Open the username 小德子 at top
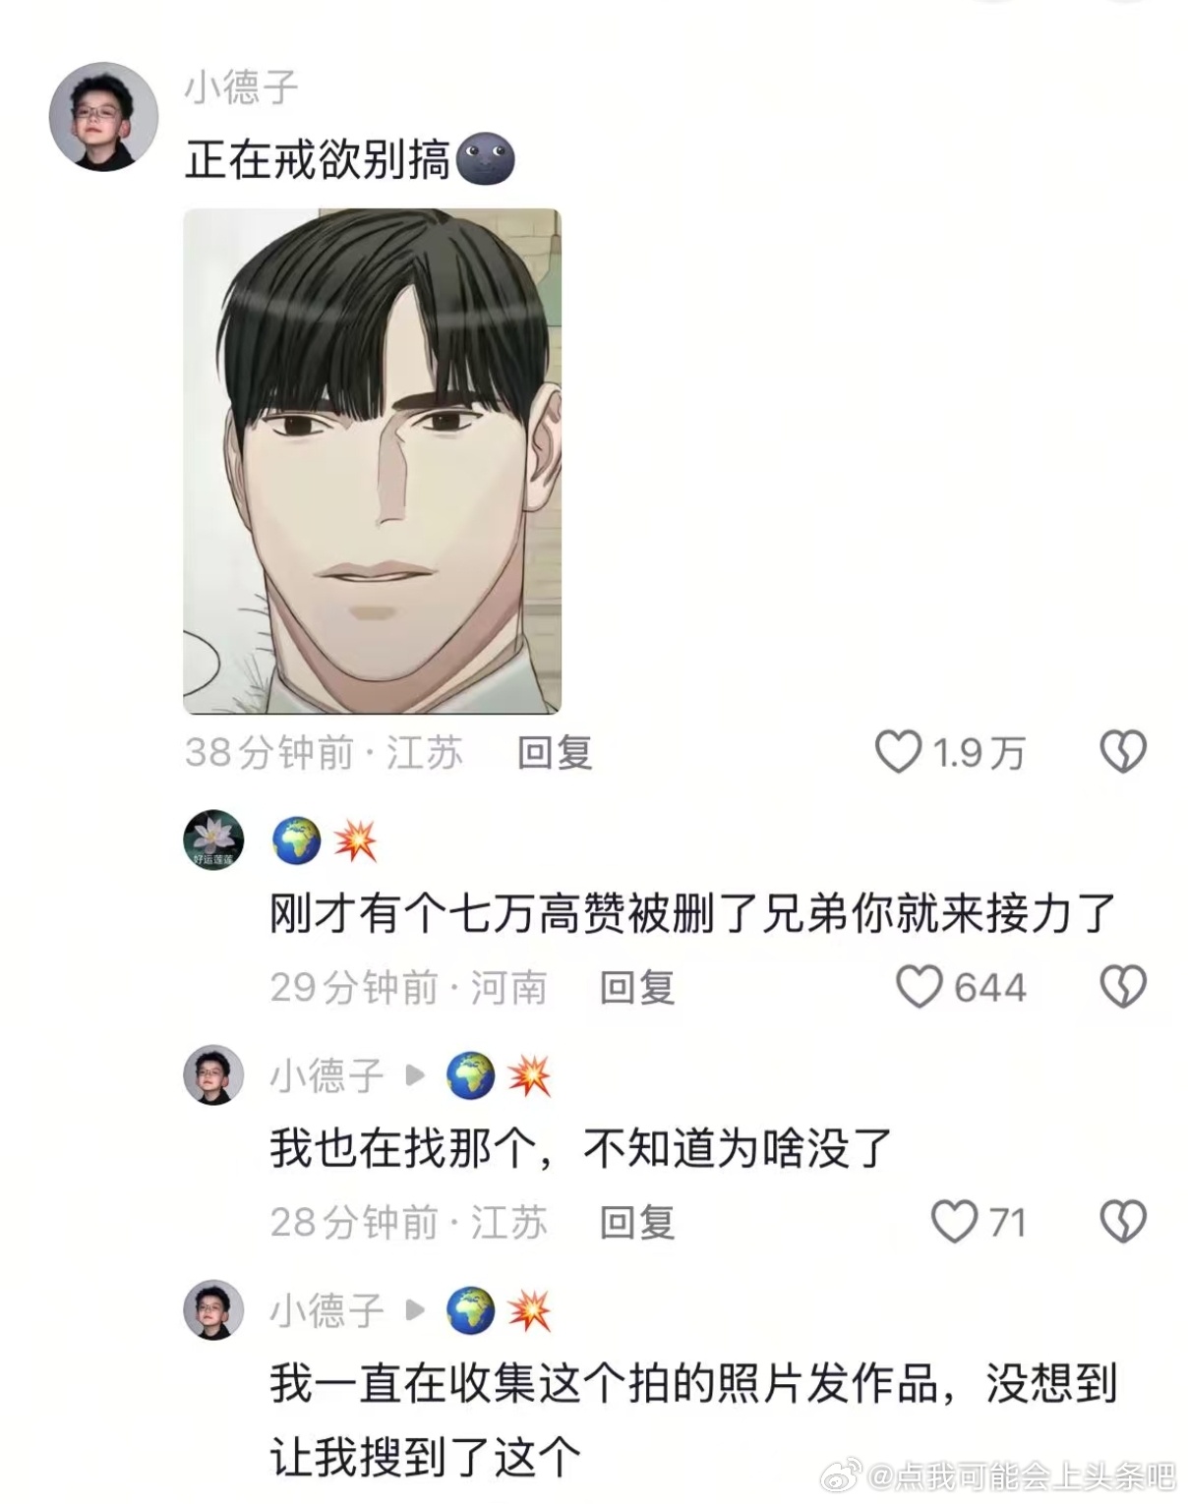Image resolution: width=1188 pixels, height=1504 pixels. (x=242, y=88)
